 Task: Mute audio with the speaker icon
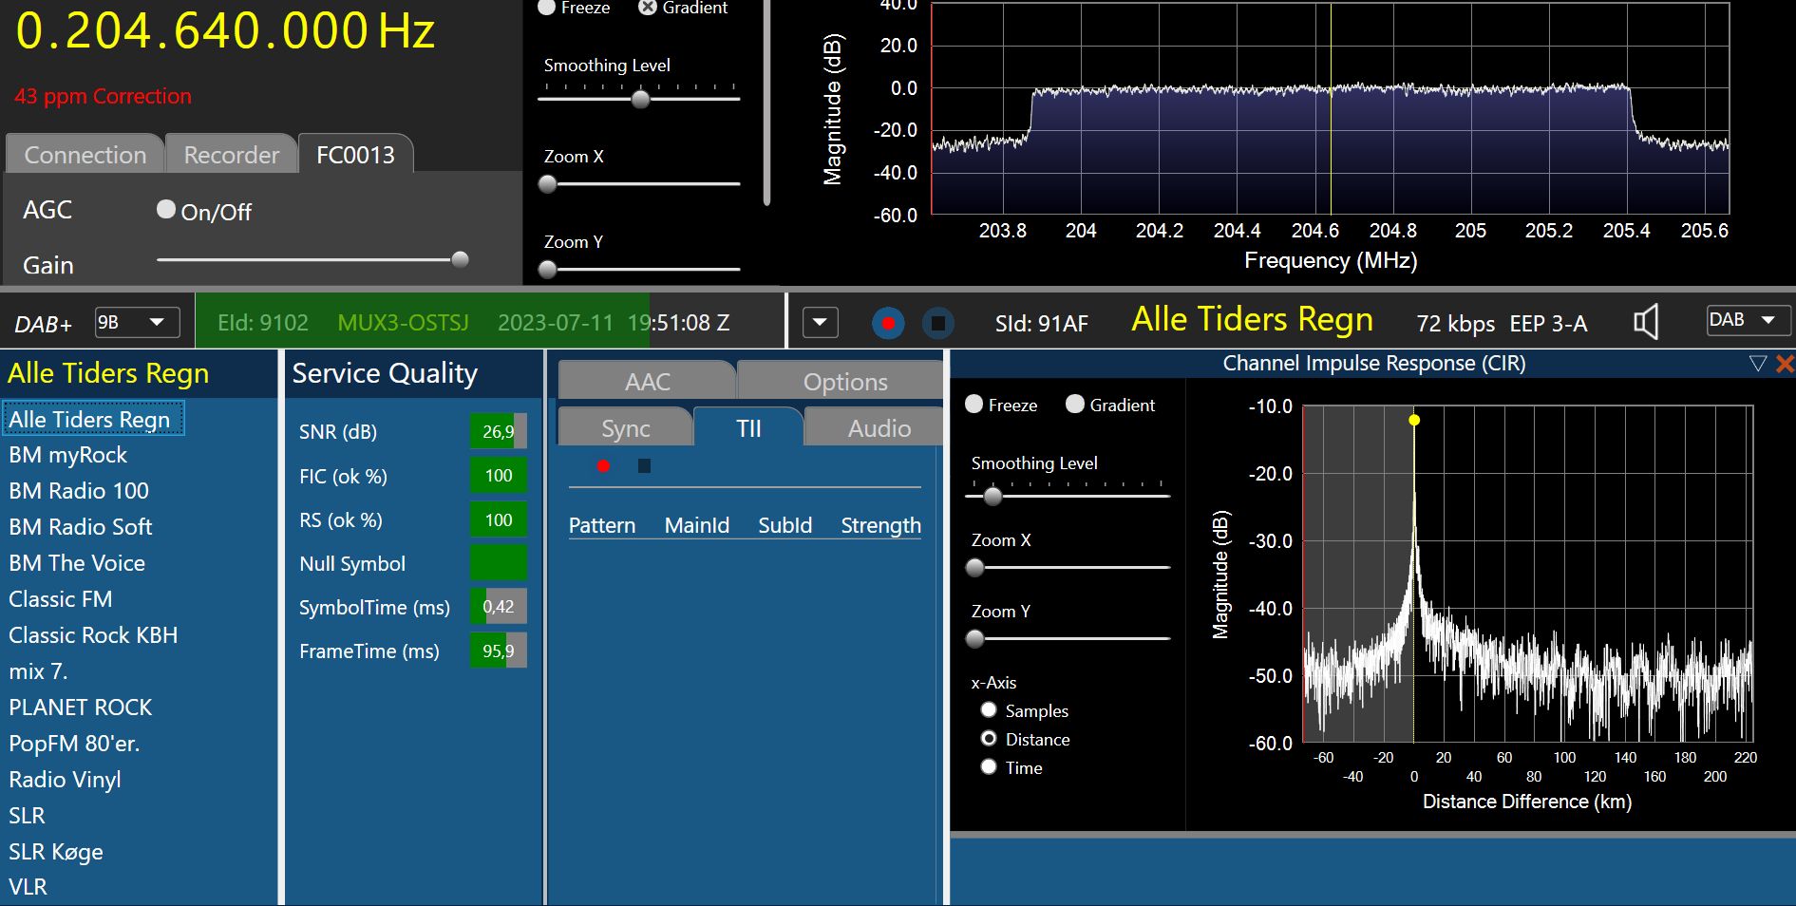coord(1646,323)
